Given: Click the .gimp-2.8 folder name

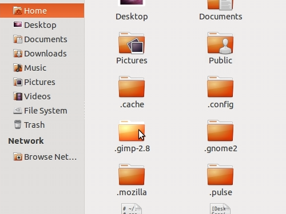Looking at the screenshot, I should click(132, 148).
